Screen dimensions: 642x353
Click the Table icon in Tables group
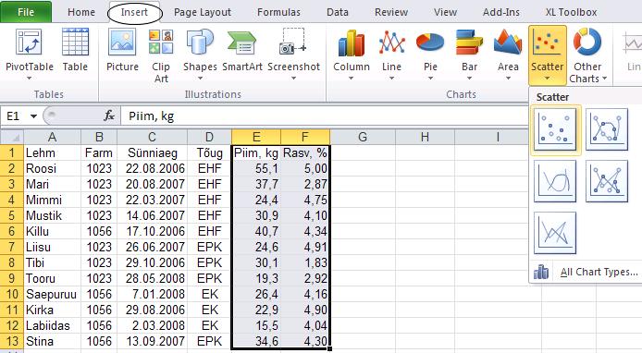coord(75,43)
